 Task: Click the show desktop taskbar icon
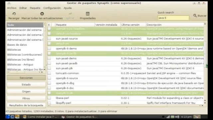pyautogui.click(x=12, y=117)
